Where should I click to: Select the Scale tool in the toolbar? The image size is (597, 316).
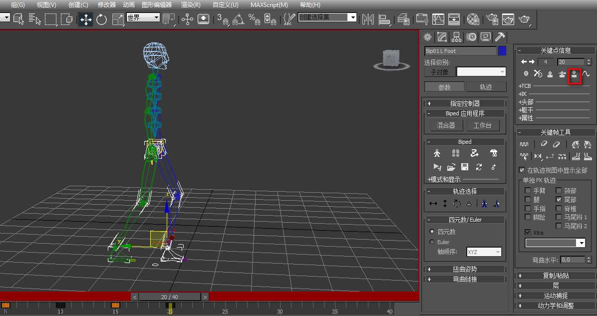pyautogui.click(x=118, y=19)
